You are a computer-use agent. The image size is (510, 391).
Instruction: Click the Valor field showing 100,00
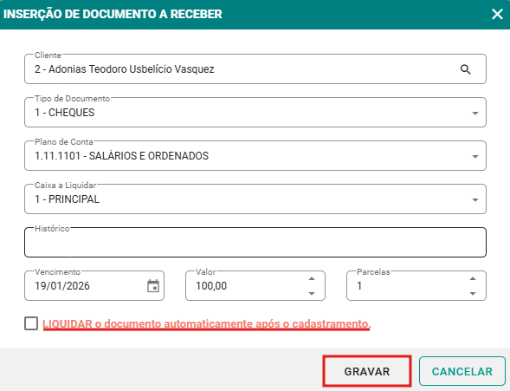click(x=255, y=285)
